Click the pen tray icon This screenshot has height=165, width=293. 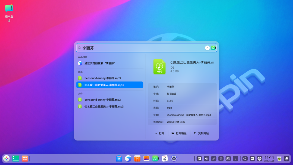214,159
